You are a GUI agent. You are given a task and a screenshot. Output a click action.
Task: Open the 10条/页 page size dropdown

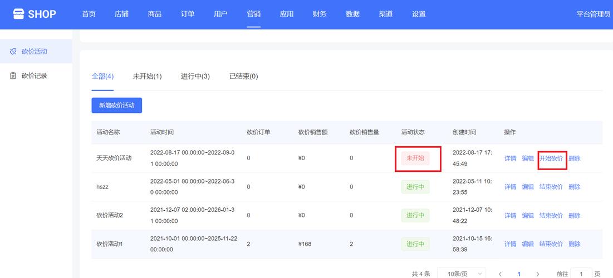(462, 274)
